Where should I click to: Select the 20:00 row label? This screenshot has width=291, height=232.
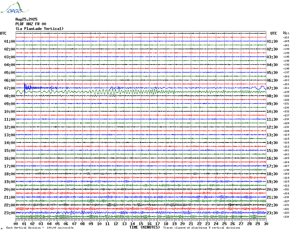coord(10,190)
